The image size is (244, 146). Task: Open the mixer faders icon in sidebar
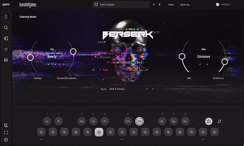(x=6, y=60)
